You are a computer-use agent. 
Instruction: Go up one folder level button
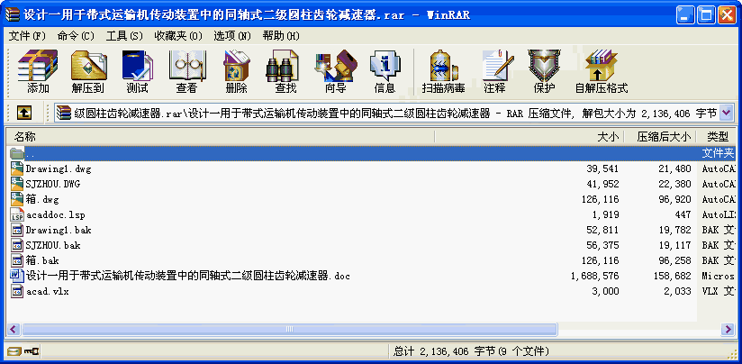click(x=24, y=113)
